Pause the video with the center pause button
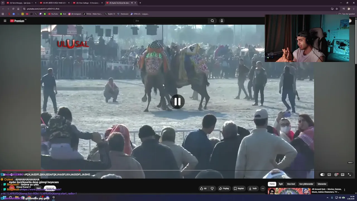 pos(177,102)
